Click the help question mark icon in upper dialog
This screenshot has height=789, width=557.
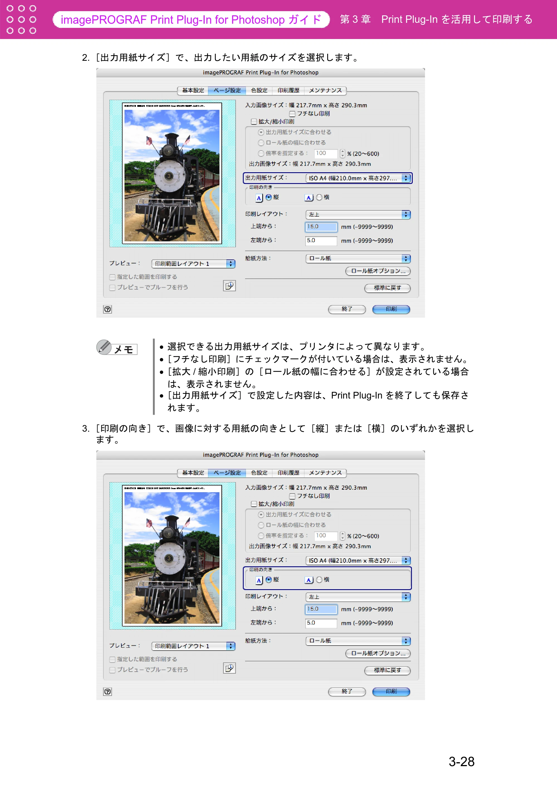[x=108, y=309]
